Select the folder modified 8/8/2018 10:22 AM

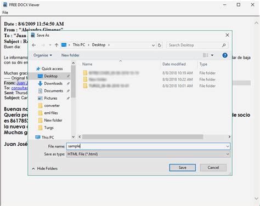click(x=98, y=79)
